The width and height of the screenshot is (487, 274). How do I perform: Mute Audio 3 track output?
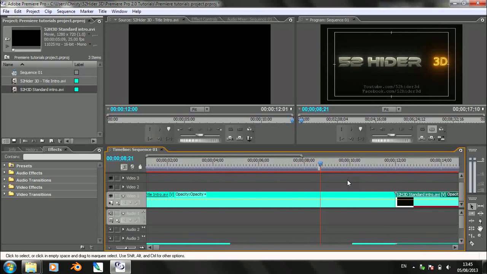(x=111, y=238)
